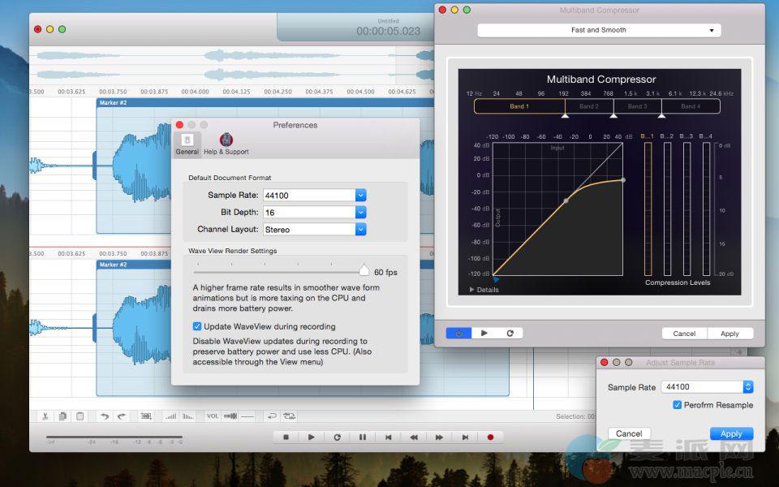The height and width of the screenshot is (487, 779).
Task: Toggle the blue power button in compressor
Action: [x=458, y=333]
